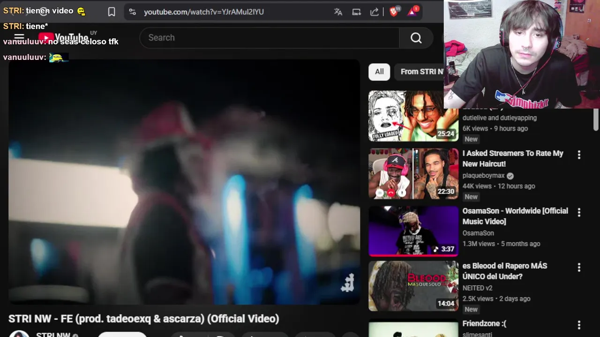Click the magnifier search button
The height and width of the screenshot is (337, 600).
coord(416,38)
